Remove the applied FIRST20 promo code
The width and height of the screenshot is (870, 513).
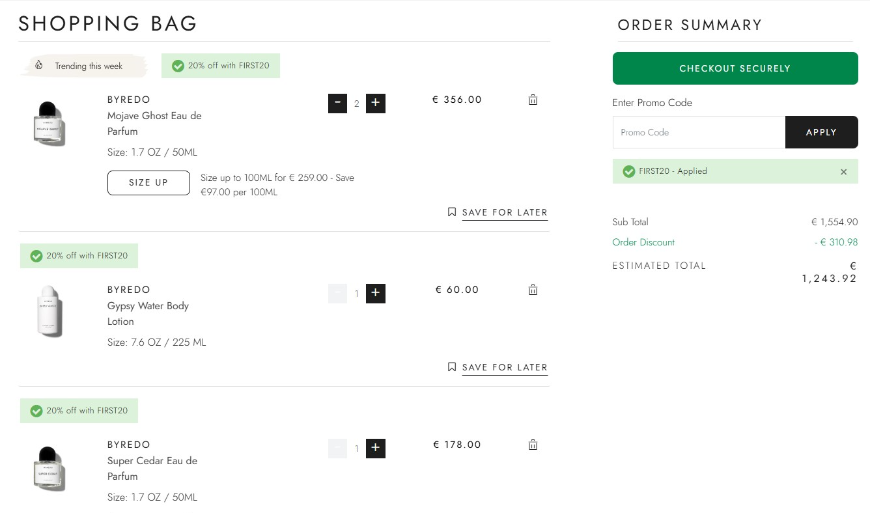(x=844, y=172)
